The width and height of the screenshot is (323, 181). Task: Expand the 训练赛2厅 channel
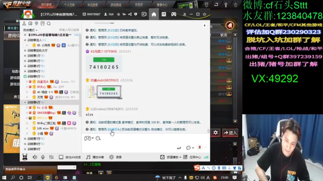click(25, 61)
